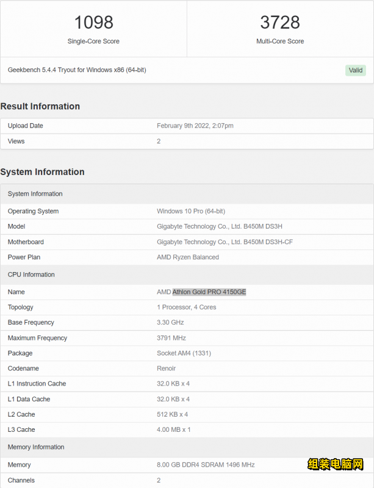Viewport: 374px width, 488px height.
Task: Click the Package label
Action: [20, 353]
